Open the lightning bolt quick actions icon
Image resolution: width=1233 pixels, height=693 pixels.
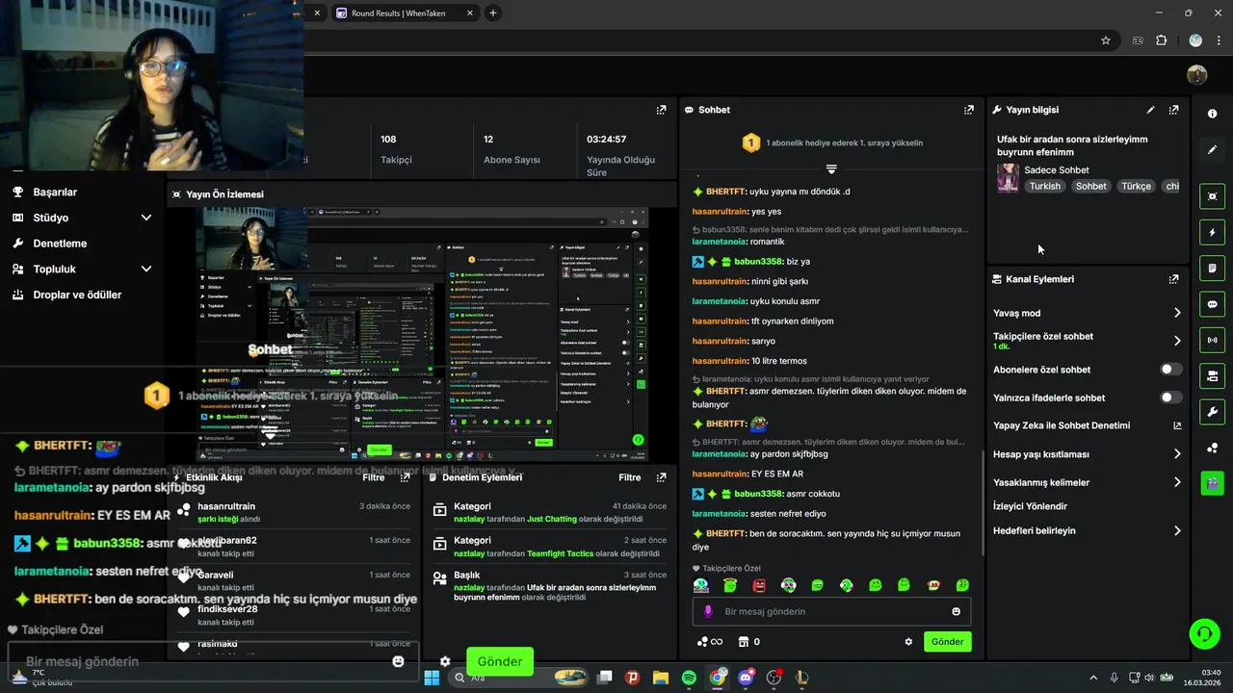1212,232
